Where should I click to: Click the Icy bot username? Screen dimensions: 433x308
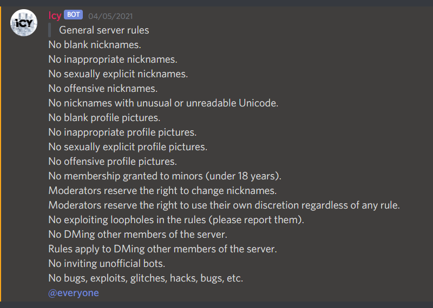[55, 16]
